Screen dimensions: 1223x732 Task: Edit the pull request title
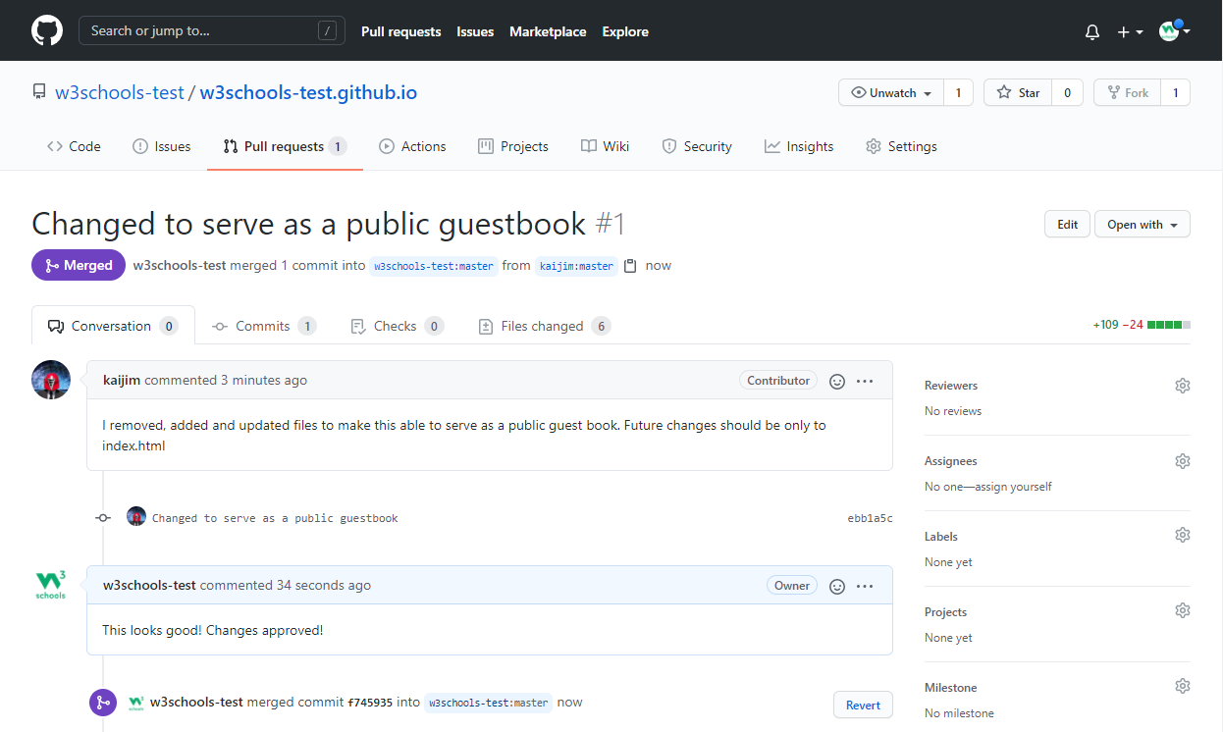[1067, 225]
